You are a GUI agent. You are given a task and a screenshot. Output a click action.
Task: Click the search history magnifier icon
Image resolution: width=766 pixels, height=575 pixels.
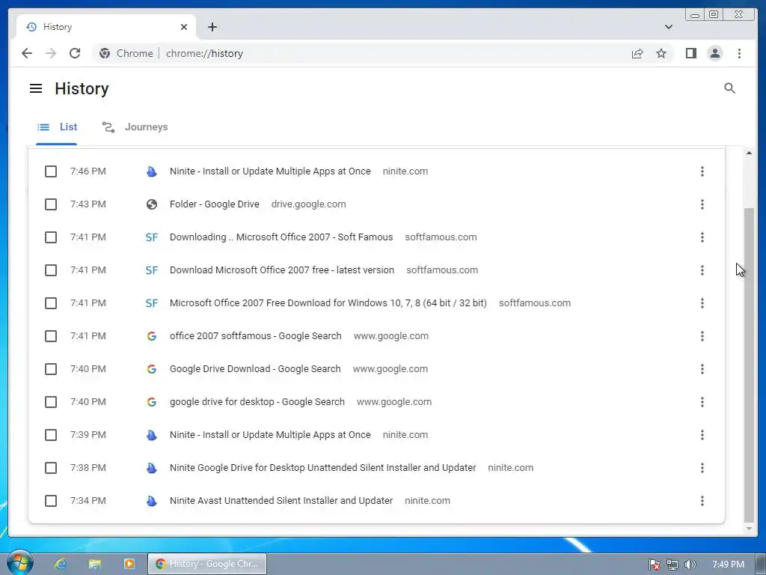click(729, 88)
